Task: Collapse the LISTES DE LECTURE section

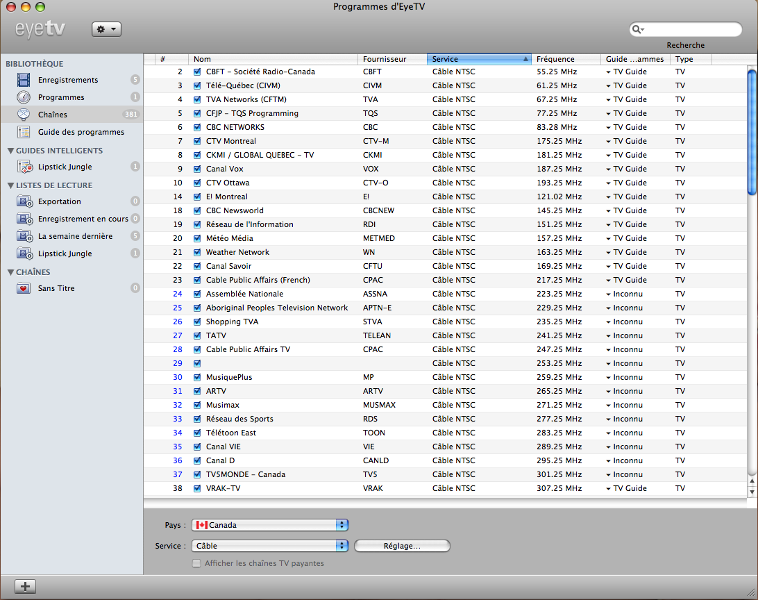Action: click(10, 185)
